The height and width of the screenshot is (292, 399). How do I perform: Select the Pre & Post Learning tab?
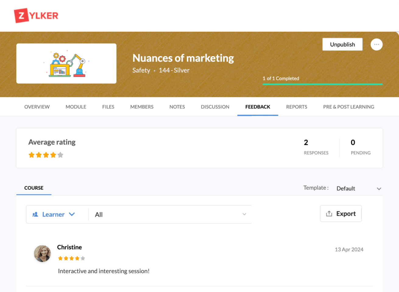pos(348,107)
